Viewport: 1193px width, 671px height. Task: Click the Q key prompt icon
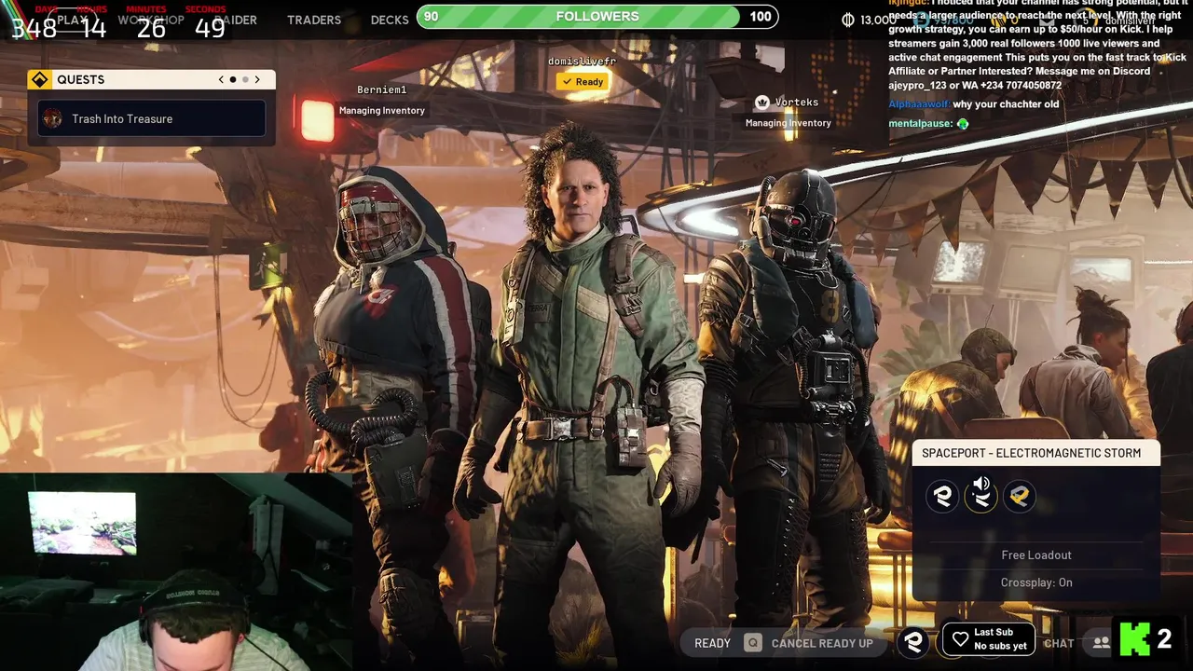pos(752,642)
